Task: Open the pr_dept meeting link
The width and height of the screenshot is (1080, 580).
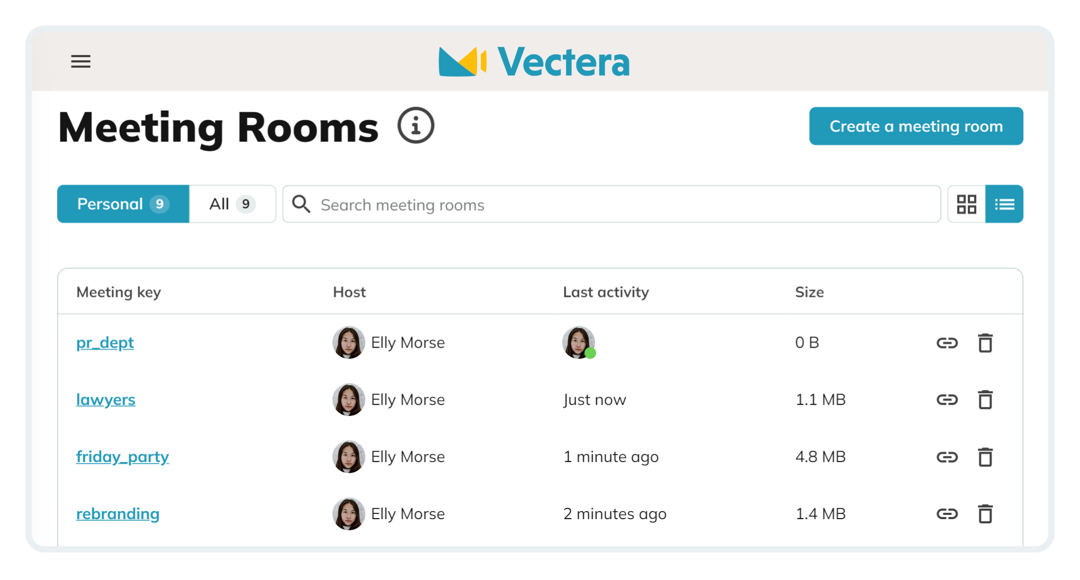Action: (105, 343)
